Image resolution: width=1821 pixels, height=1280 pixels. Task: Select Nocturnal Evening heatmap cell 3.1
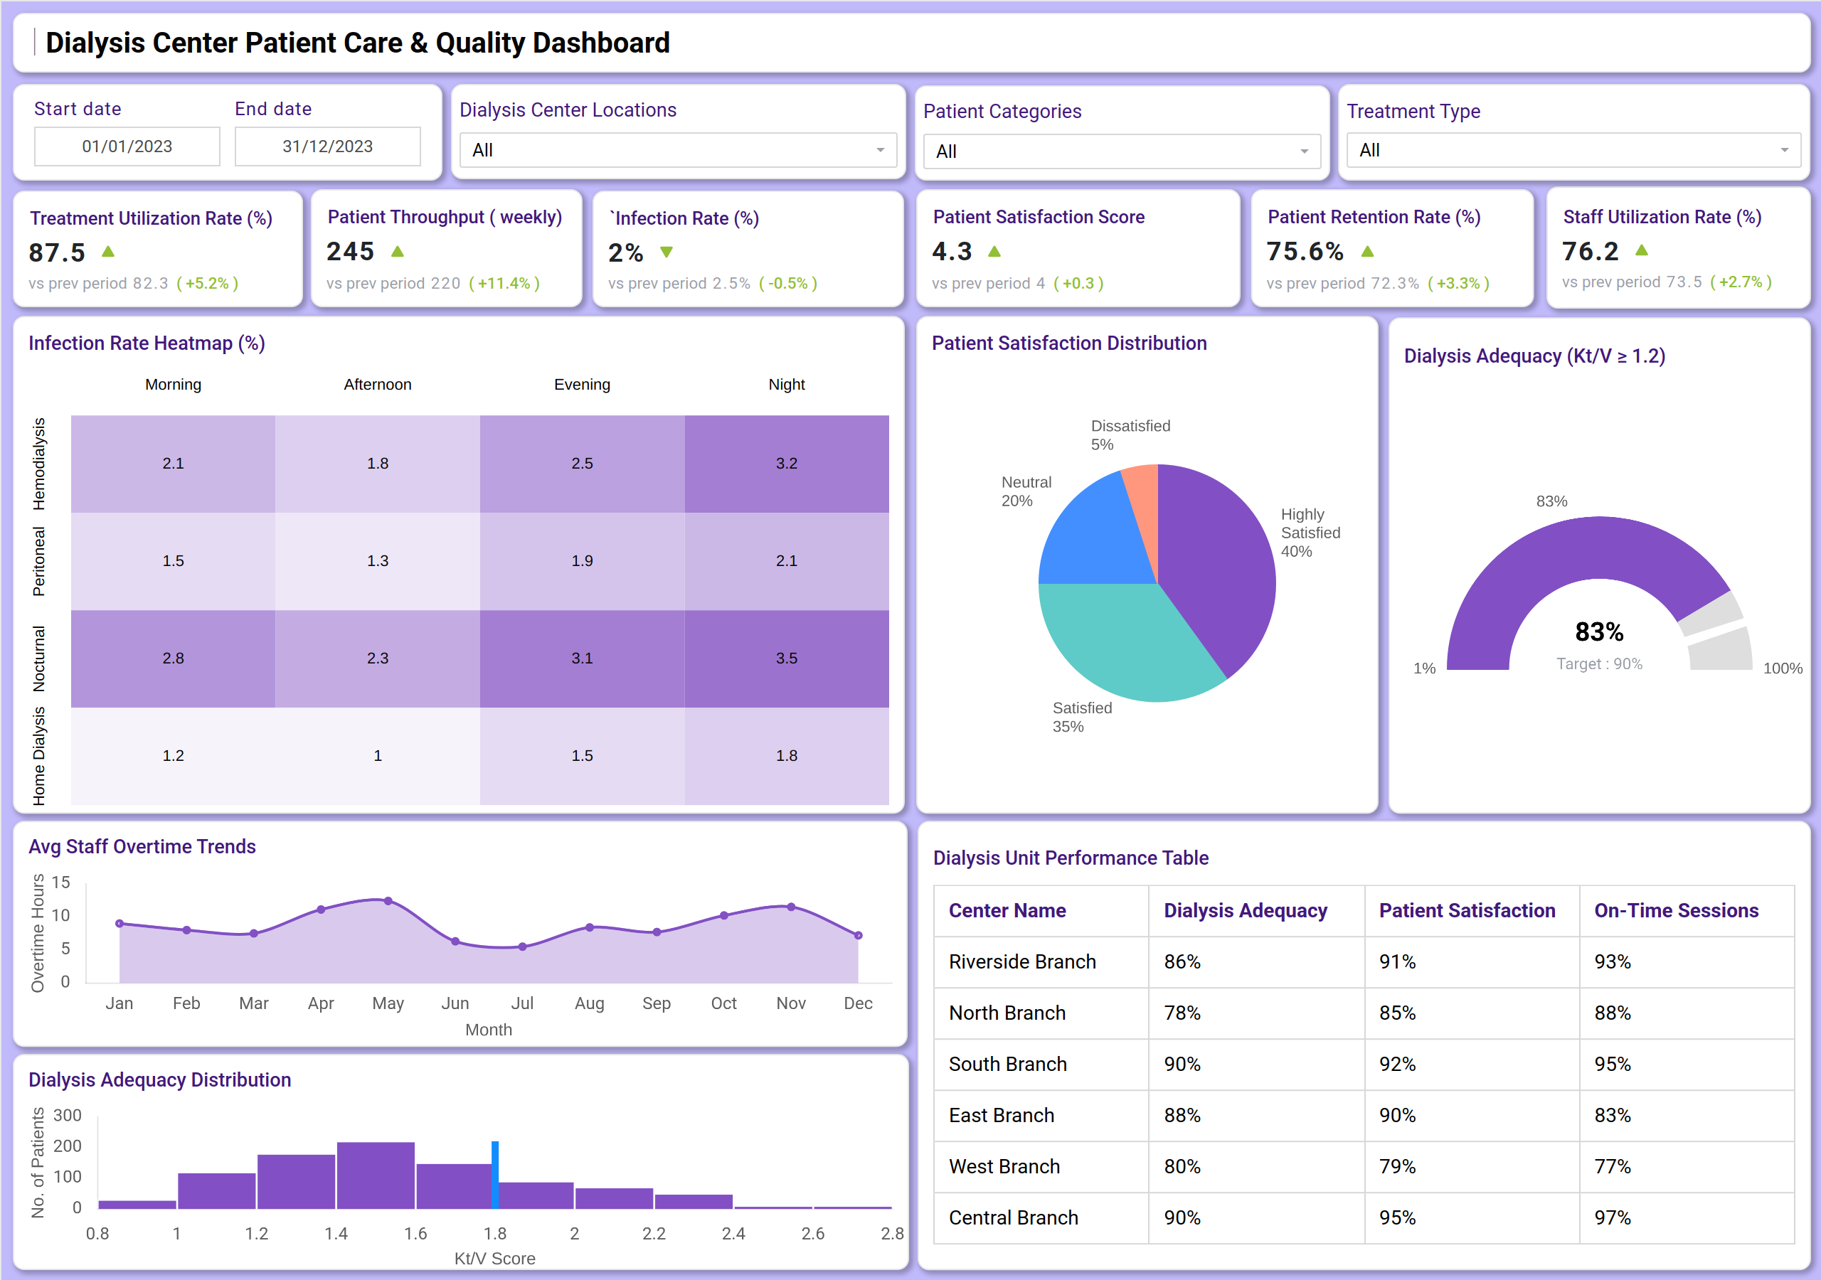tap(582, 658)
